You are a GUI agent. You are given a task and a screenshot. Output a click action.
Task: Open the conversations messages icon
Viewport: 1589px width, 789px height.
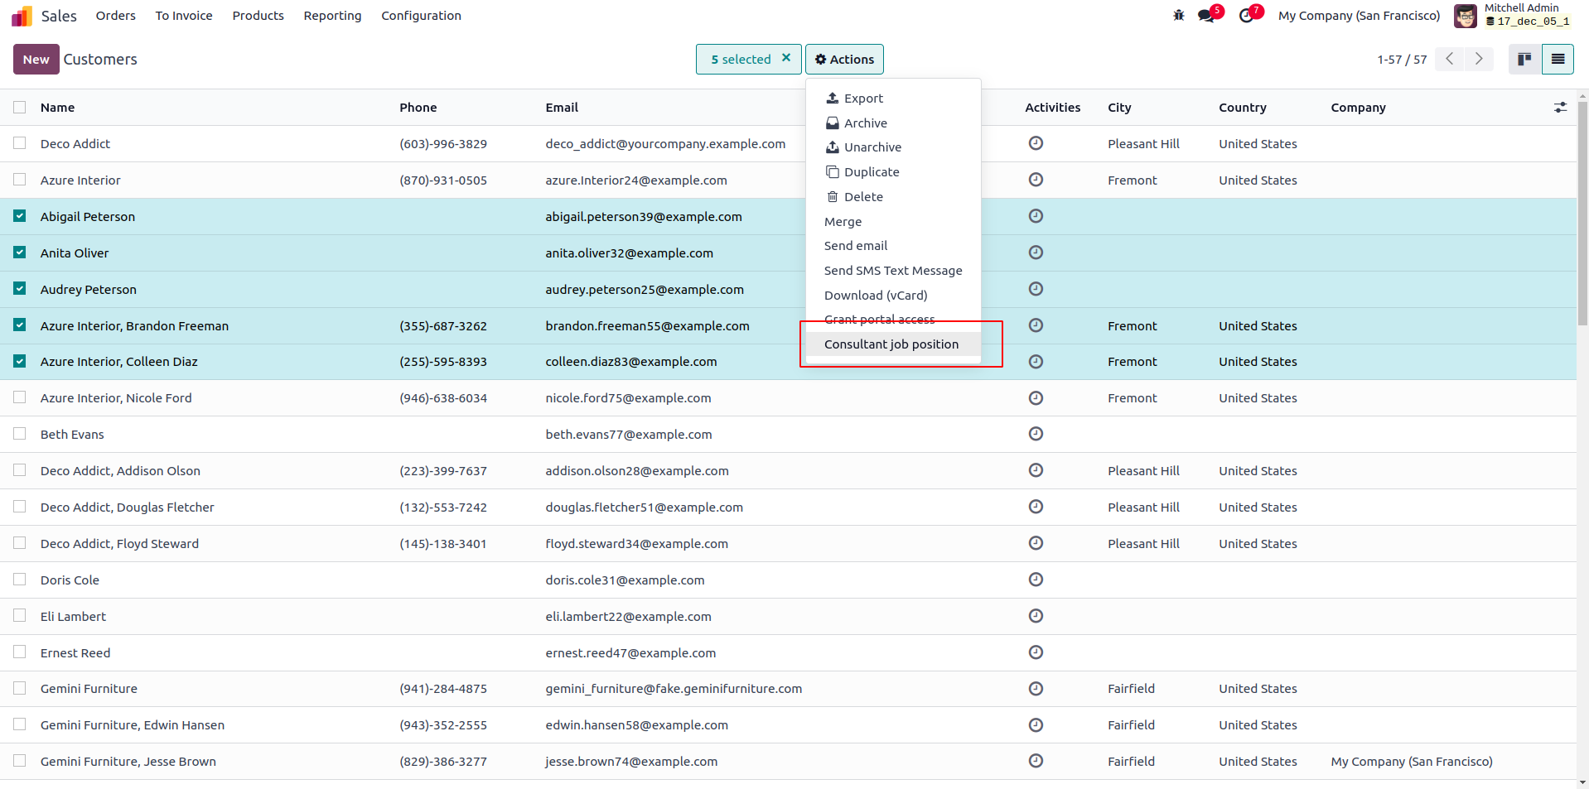point(1205,16)
